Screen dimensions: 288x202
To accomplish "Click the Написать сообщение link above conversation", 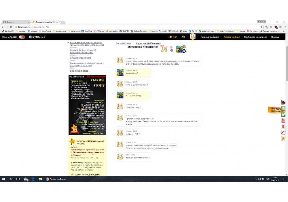I will pos(148,43).
